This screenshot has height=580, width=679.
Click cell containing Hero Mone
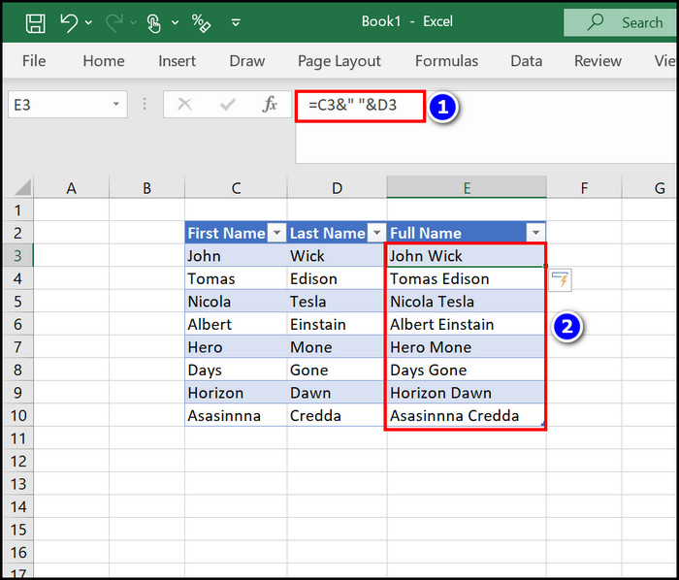tap(466, 346)
